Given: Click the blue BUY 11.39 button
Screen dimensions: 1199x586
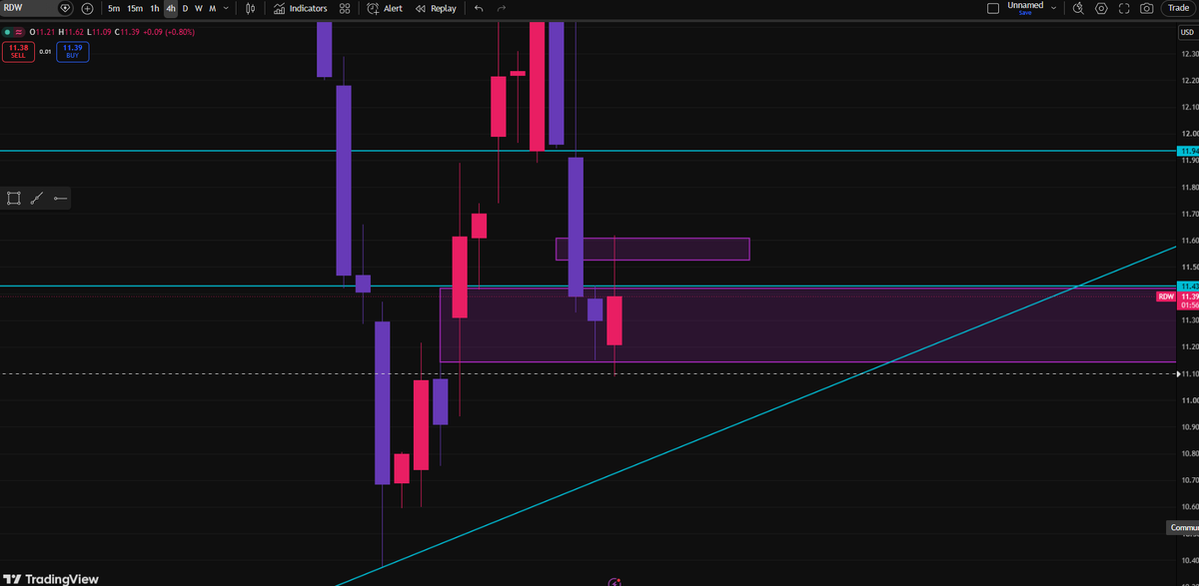Looking at the screenshot, I should pos(72,52).
